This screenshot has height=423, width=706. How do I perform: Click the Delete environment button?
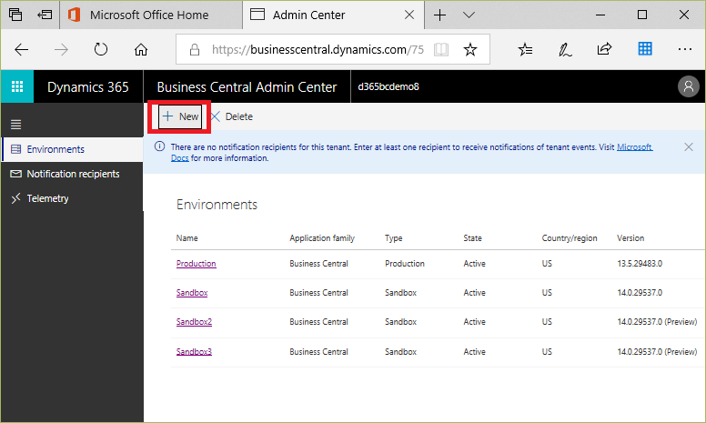tap(232, 116)
